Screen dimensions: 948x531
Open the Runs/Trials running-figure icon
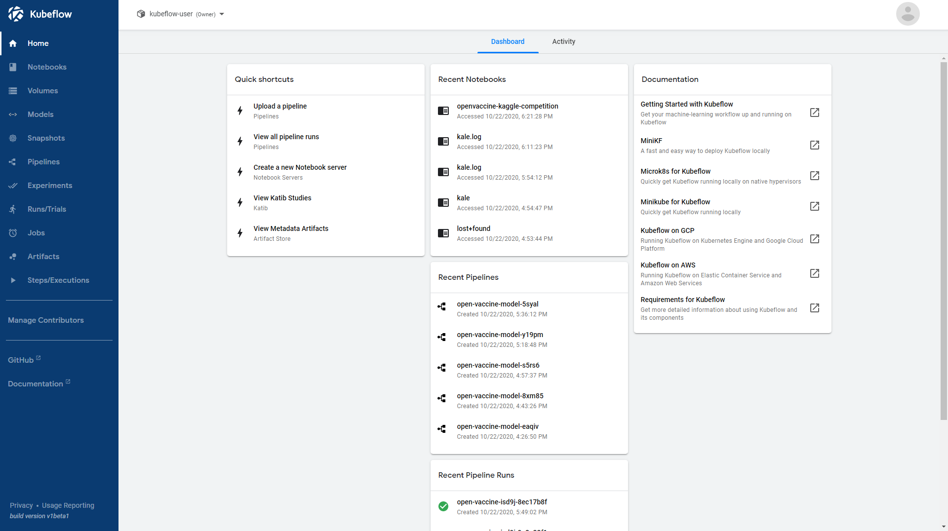[x=13, y=209]
